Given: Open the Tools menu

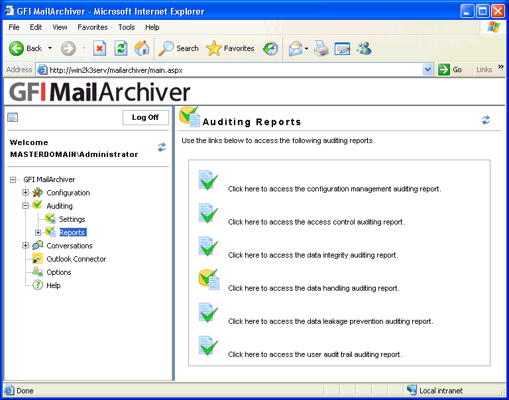Looking at the screenshot, I should tap(127, 27).
